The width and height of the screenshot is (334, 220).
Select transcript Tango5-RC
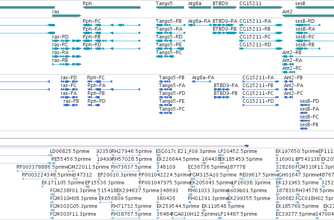click(165, 56)
